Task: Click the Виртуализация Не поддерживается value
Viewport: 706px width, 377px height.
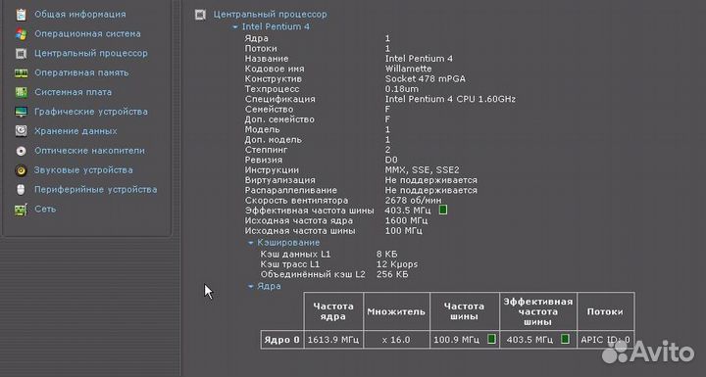Action: (430, 180)
